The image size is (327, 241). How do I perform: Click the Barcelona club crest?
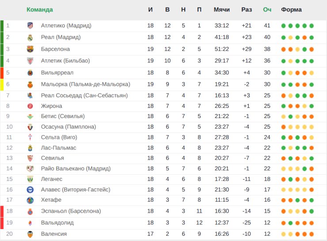[x=30, y=49]
